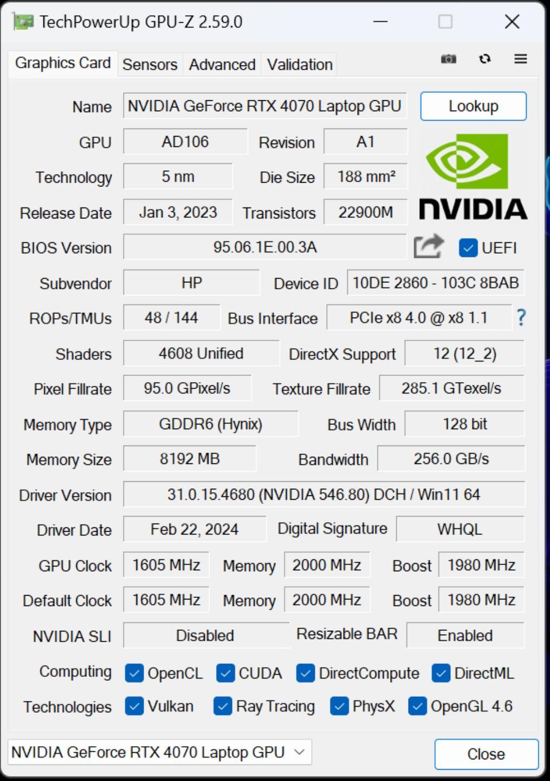Toggle the Ray Tracing checkbox

pos(223,706)
